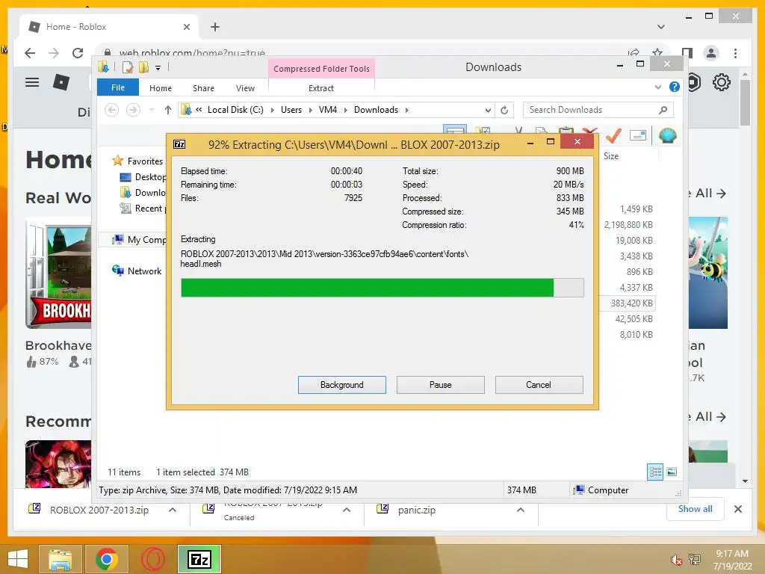Image resolution: width=765 pixels, height=574 pixels.
Task: Switch to Details view icon in Explorer status area
Action: tap(655, 472)
